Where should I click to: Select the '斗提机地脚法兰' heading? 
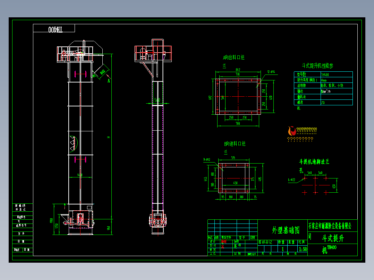point(314,162)
